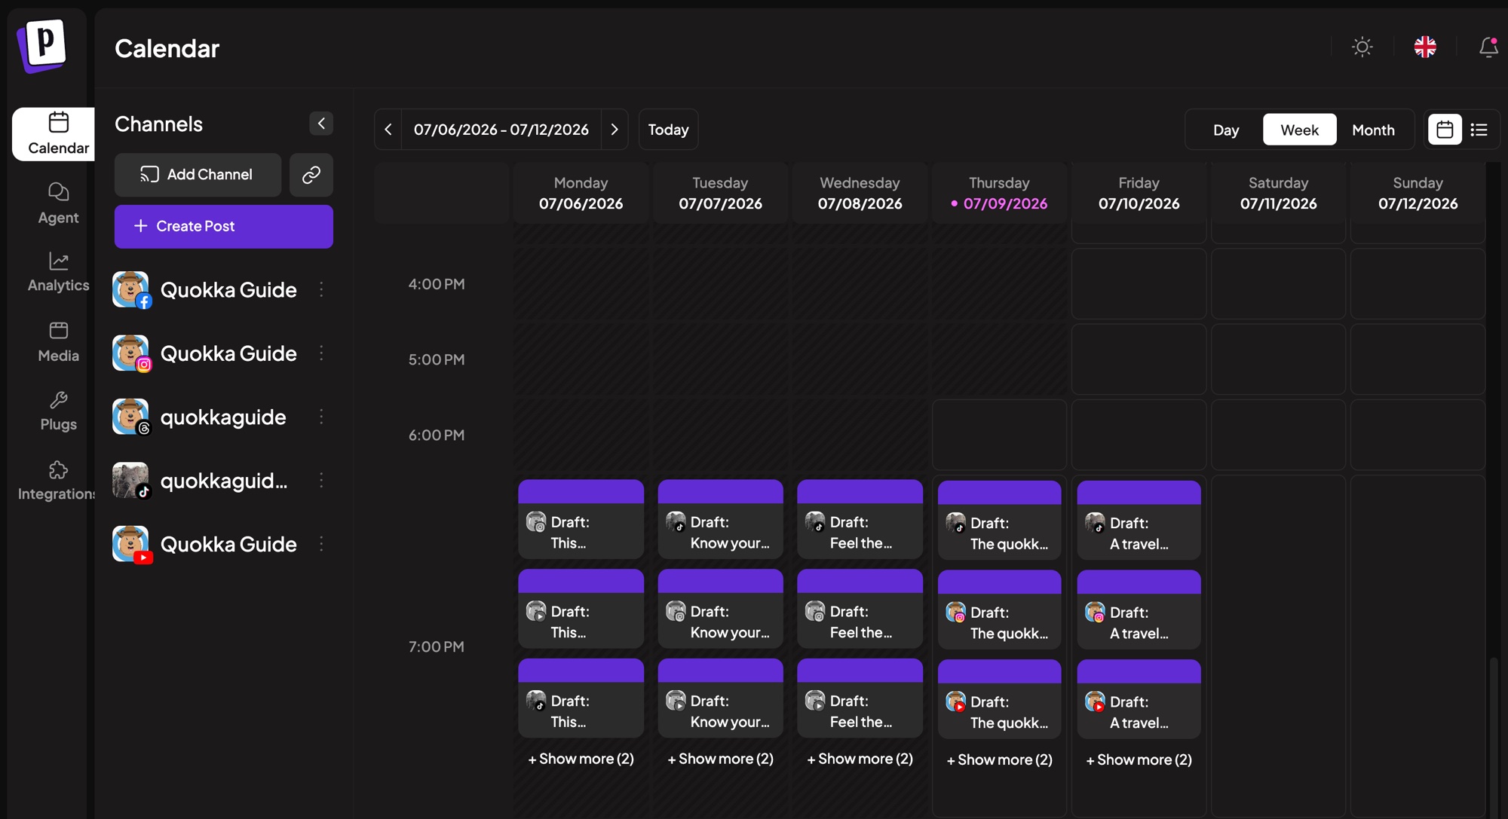The width and height of the screenshot is (1508, 819).
Task: Click the Thursday 6:00 PM time slot
Action: (999, 435)
